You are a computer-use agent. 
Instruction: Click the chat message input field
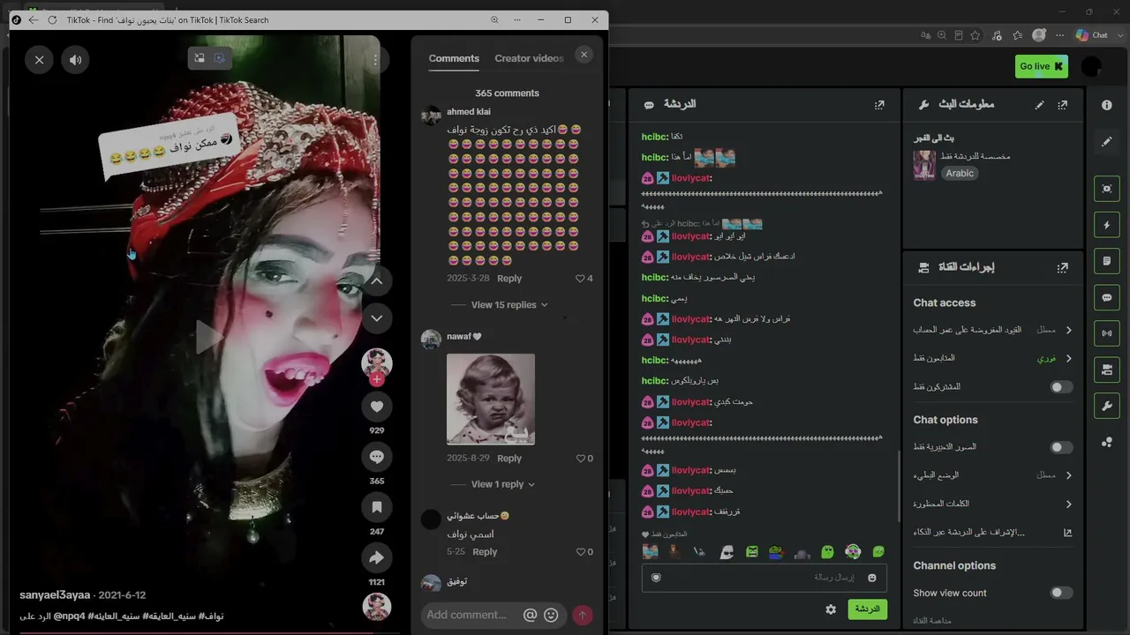tap(765, 578)
